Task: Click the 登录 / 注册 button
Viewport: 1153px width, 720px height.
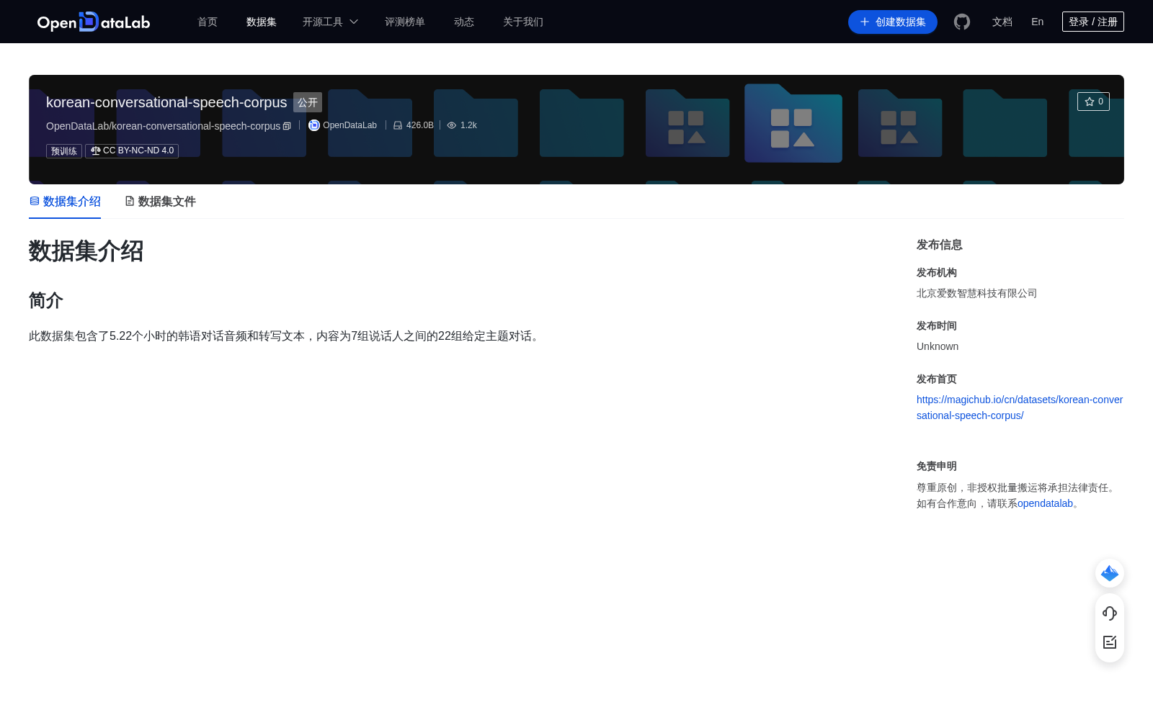Action: pyautogui.click(x=1093, y=22)
